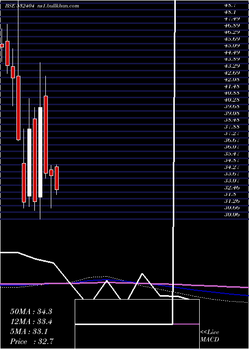Click the 36.67 price axis label
The width and height of the screenshot is (249, 349).
232,140
